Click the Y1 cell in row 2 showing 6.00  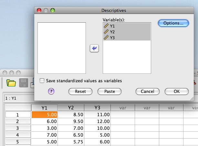(x=44, y=121)
